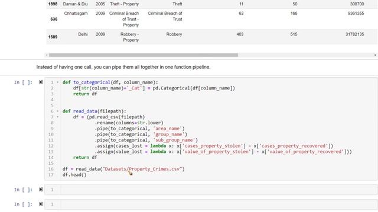This screenshot has width=378, height=212.
Task: Click the 'group_name' string on line 10
Action: tap(170, 134)
